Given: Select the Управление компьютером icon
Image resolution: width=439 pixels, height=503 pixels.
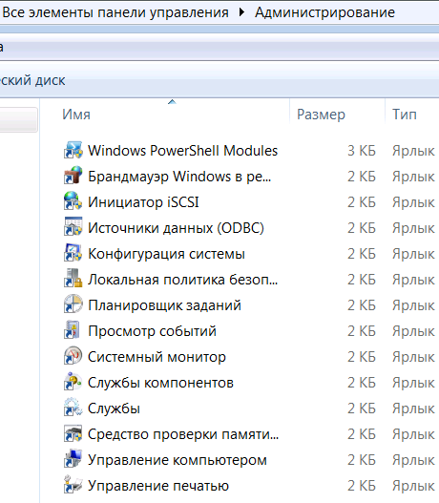Looking at the screenshot, I should tap(73, 459).
